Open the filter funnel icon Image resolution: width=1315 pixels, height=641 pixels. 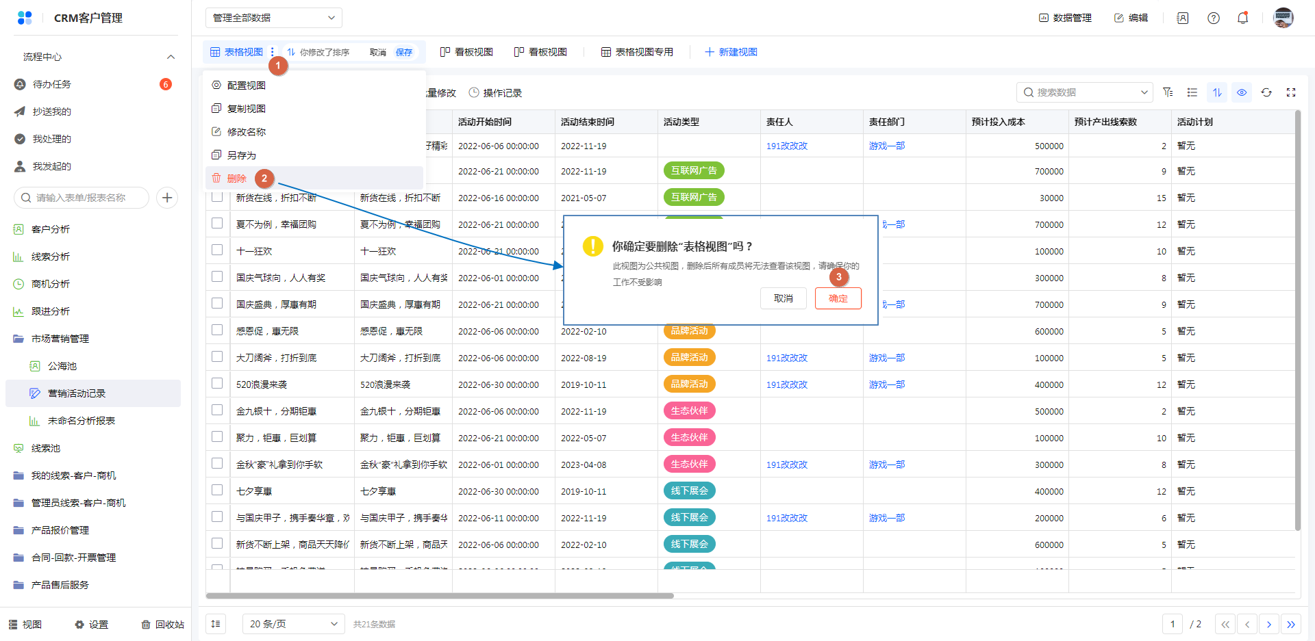1168,92
